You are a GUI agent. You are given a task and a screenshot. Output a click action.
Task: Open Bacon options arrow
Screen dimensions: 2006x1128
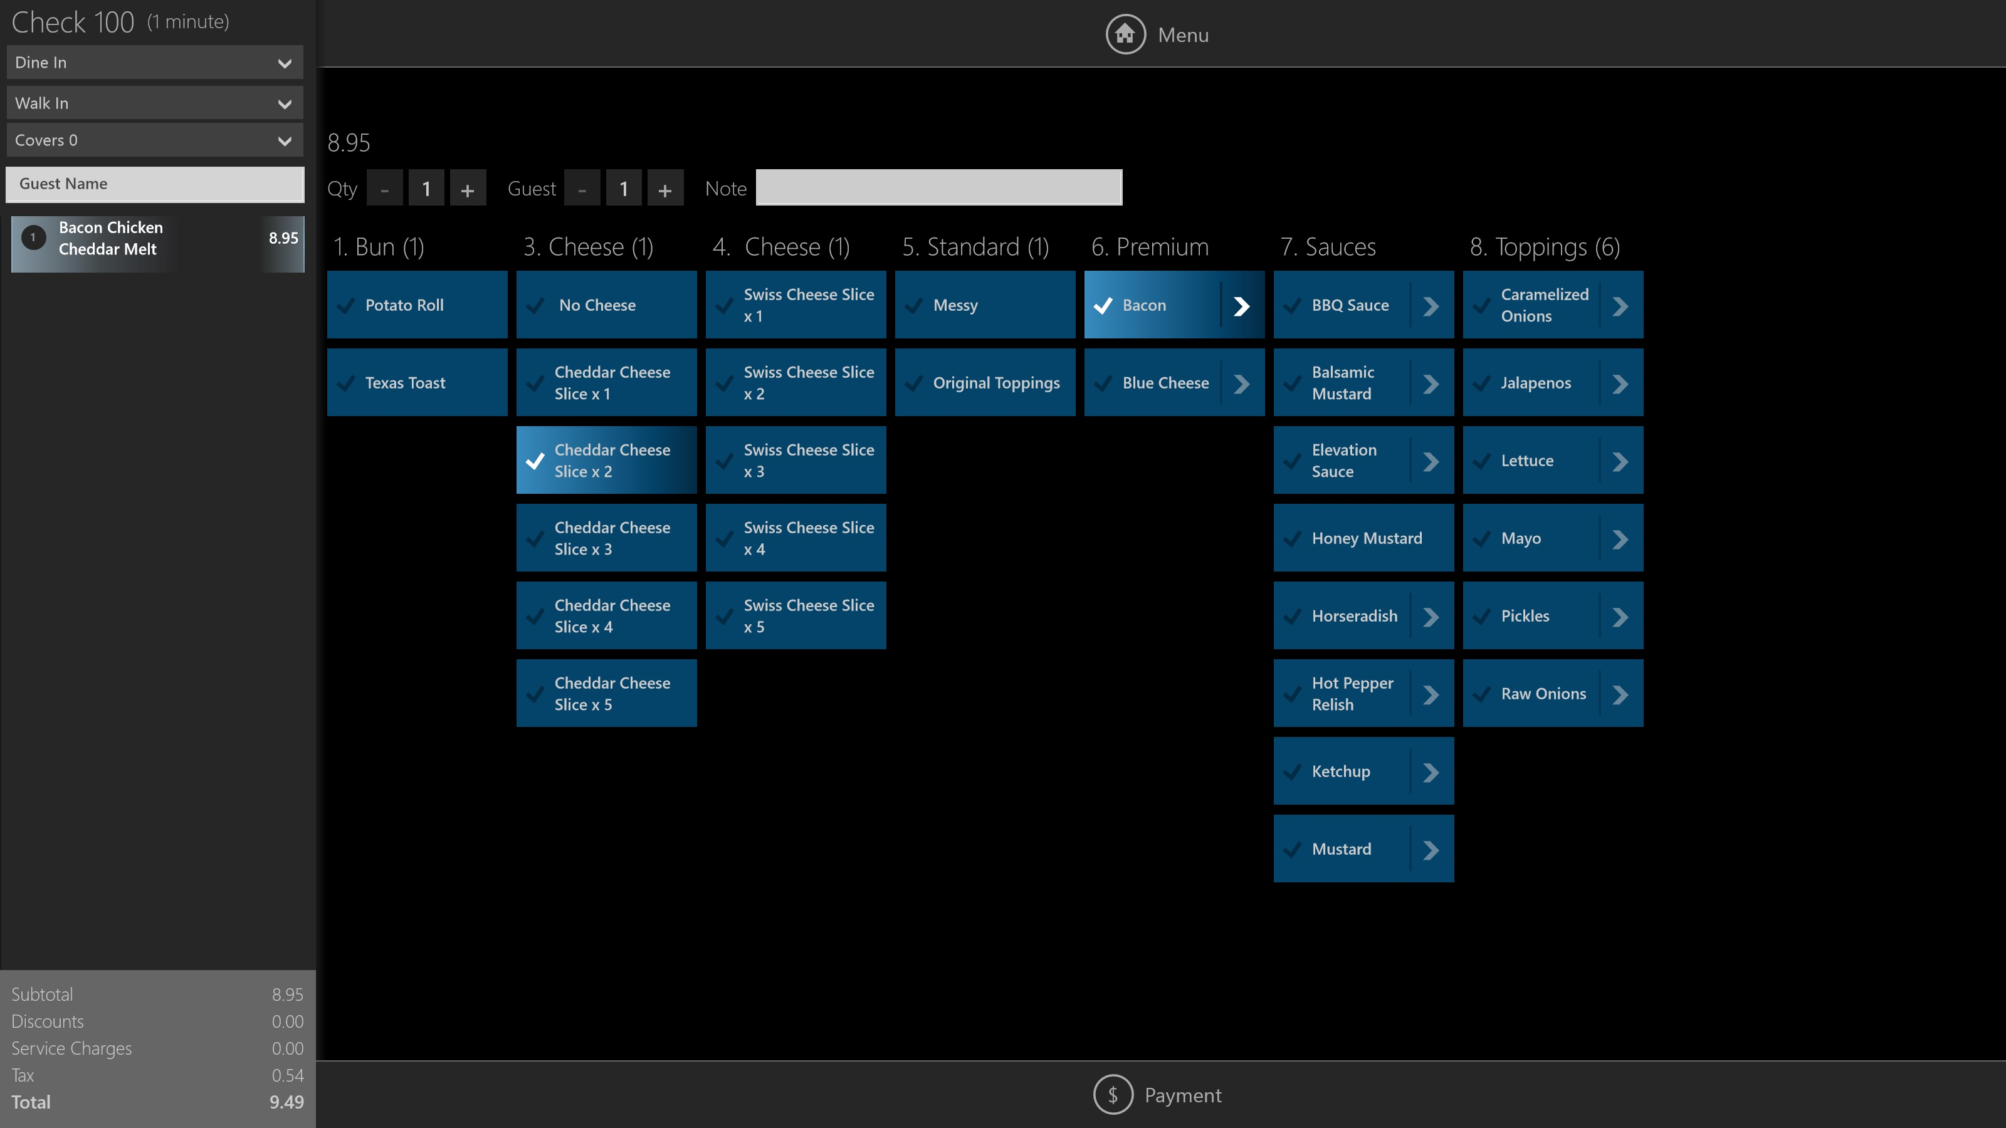pyautogui.click(x=1241, y=305)
